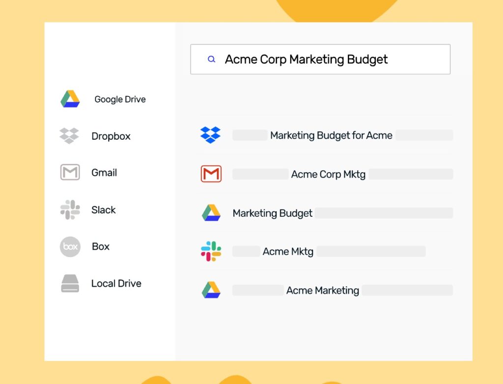Click Gmail icon beside Acme Corp Mktg

pos(211,174)
